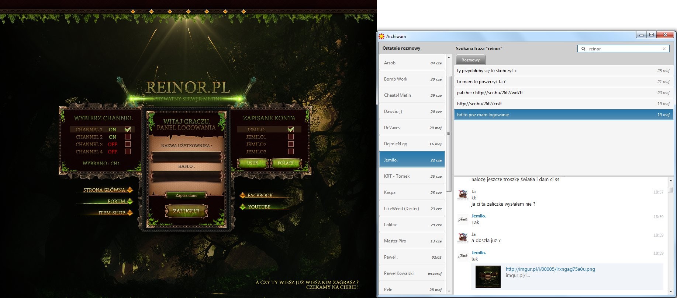Viewport: 677px width, 298px height.
Task: Click the Hasło password field
Action: tap(186, 177)
